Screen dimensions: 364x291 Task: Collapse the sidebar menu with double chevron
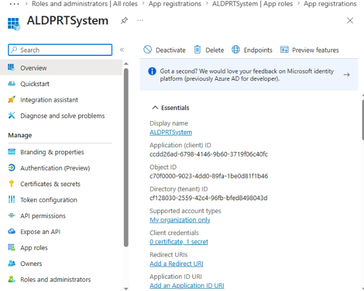click(x=122, y=49)
